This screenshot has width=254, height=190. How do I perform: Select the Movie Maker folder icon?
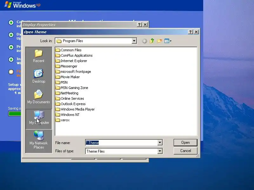pos(58,77)
